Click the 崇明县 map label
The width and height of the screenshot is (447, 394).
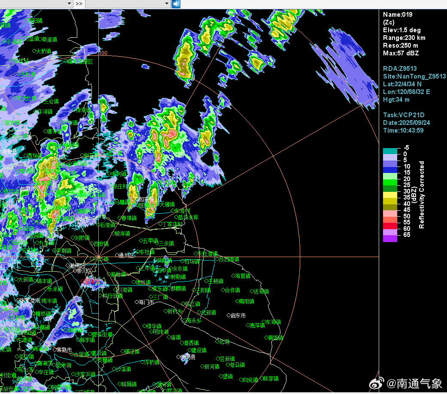click(x=188, y=357)
